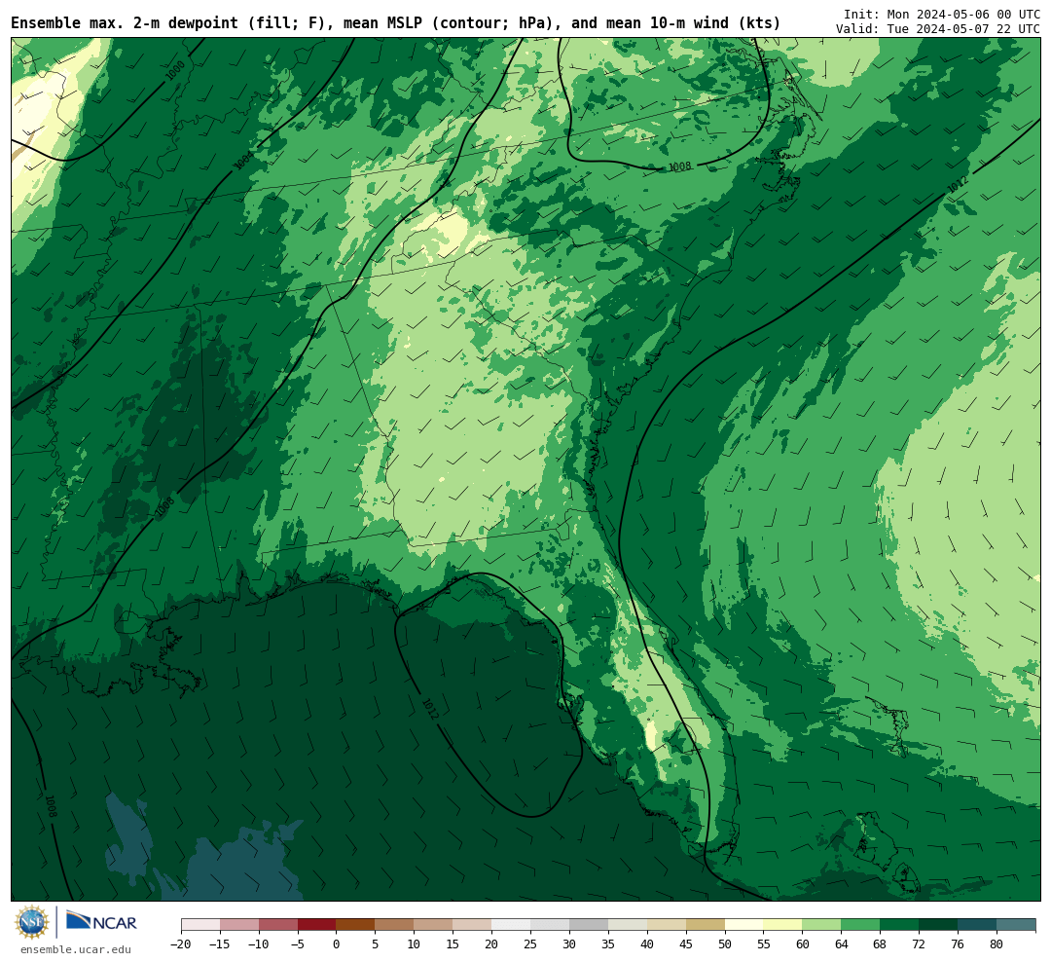
Task: Pick the colorbar swatch between 35 and 40
Action: 628,925
